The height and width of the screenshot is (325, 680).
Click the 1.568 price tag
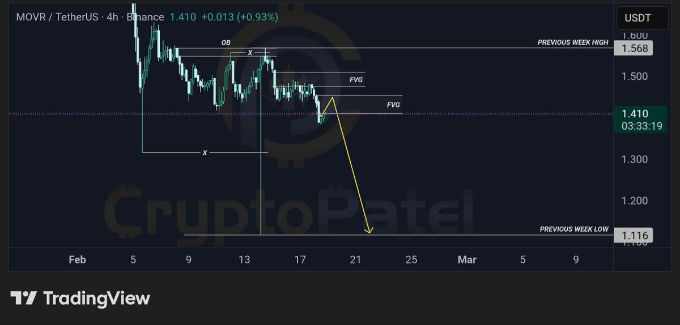634,49
